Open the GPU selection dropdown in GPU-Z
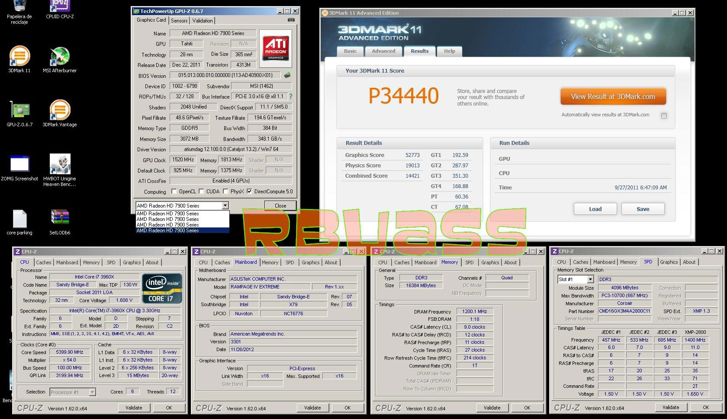 click(x=225, y=206)
